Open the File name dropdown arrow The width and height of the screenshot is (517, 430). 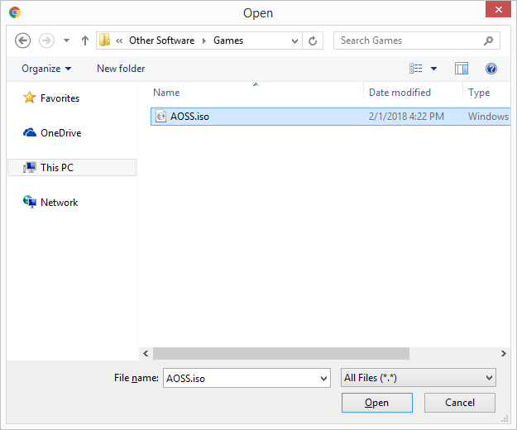coord(324,378)
